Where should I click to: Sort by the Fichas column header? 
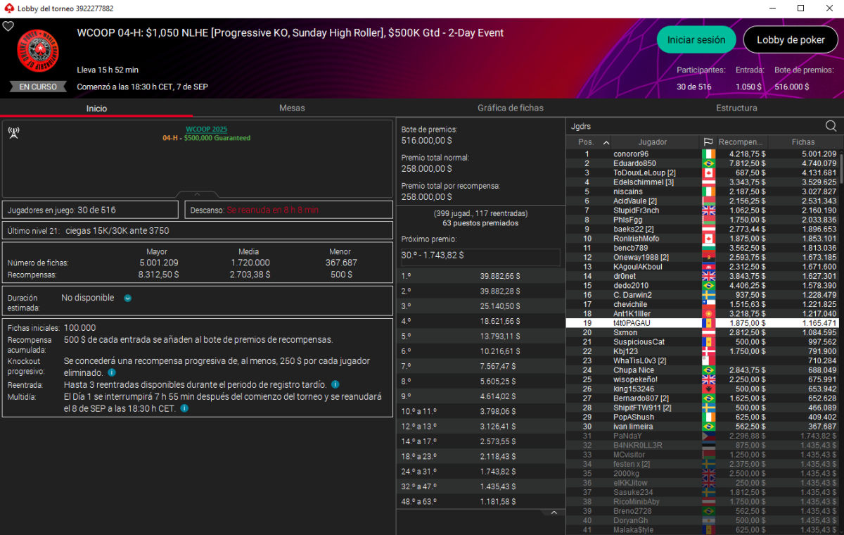pyautogui.click(x=803, y=142)
